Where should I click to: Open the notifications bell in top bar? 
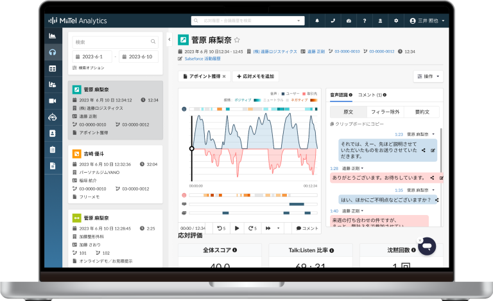point(317,21)
